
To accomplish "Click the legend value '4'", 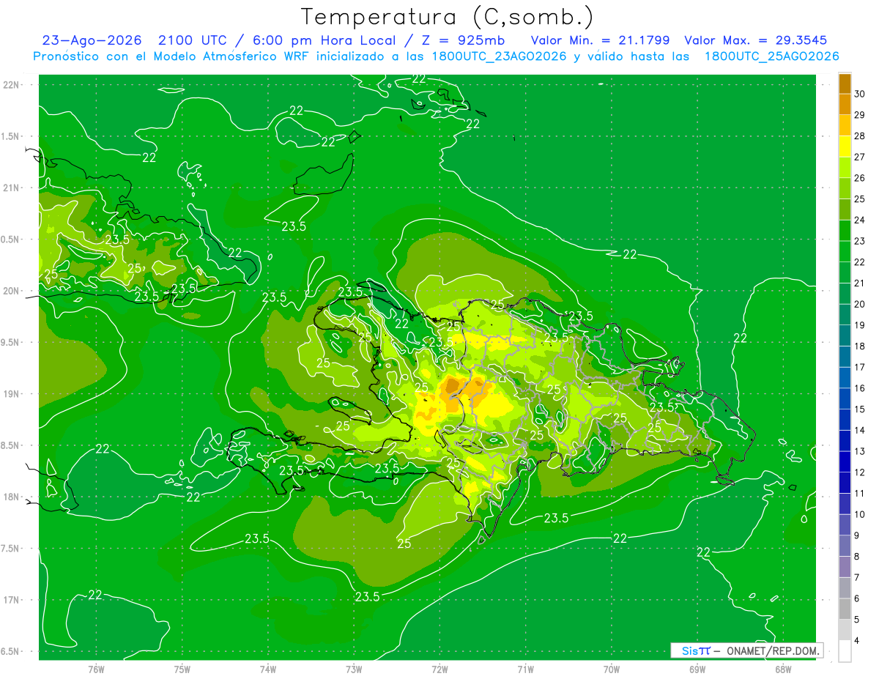I will (858, 641).
